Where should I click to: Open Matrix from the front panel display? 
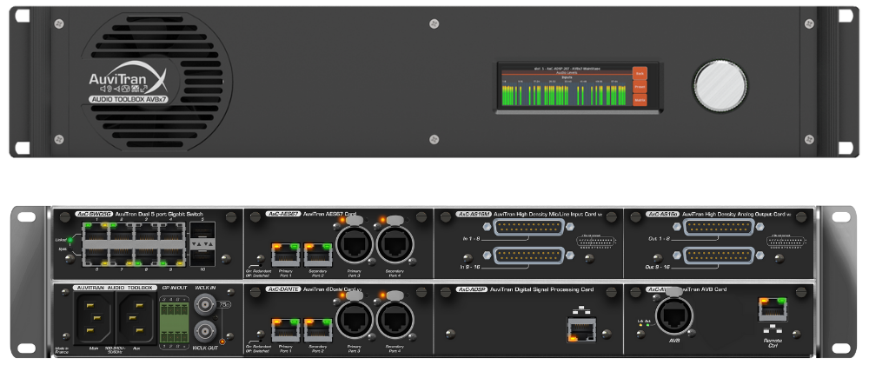[x=640, y=100]
